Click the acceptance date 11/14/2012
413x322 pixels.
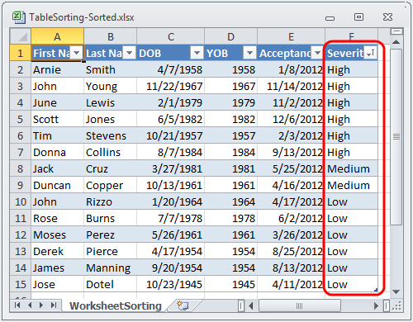291,86
